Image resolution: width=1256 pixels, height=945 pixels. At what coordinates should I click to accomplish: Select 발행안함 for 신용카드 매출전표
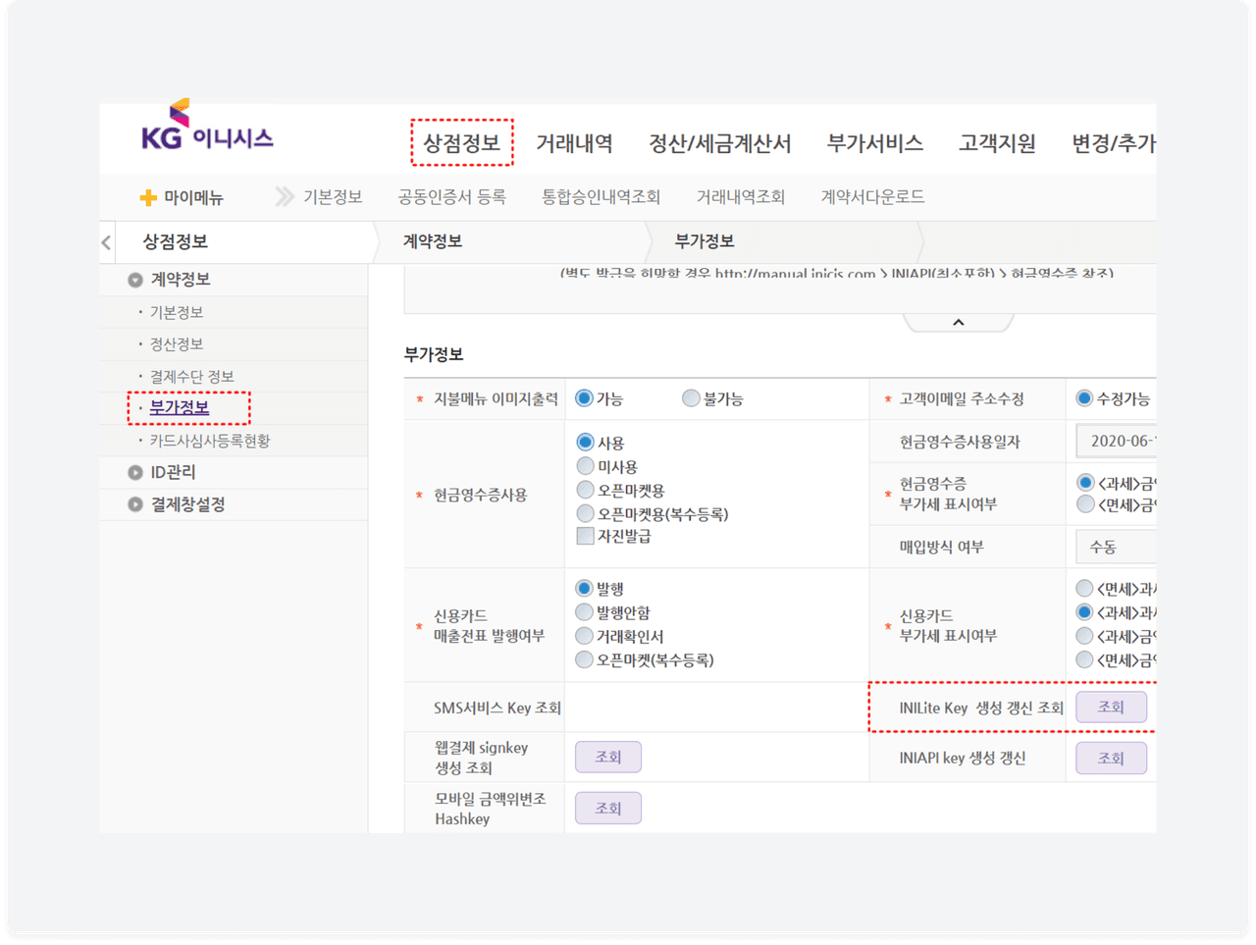pos(585,612)
